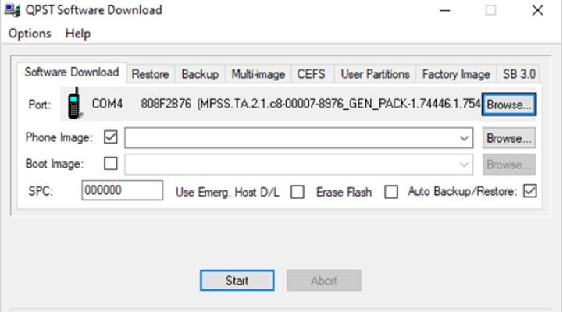Open the CEFS tab

312,74
